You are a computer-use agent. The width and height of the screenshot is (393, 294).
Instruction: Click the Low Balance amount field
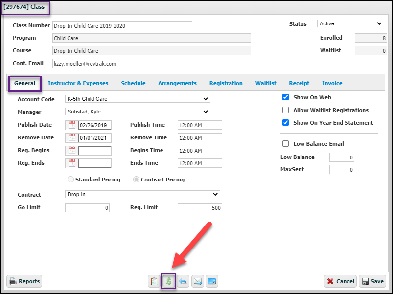click(x=342, y=157)
